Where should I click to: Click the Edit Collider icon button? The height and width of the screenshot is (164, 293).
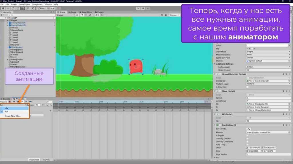[249, 129]
